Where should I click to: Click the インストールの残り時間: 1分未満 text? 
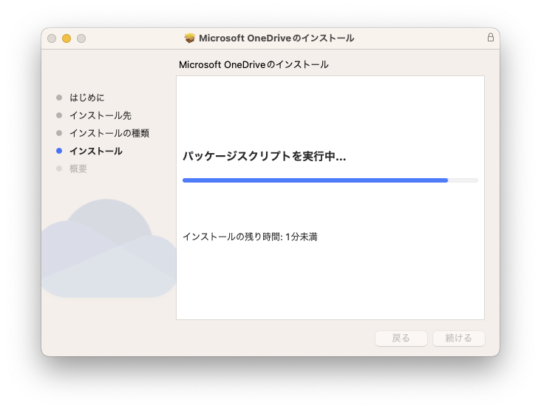[x=250, y=237]
